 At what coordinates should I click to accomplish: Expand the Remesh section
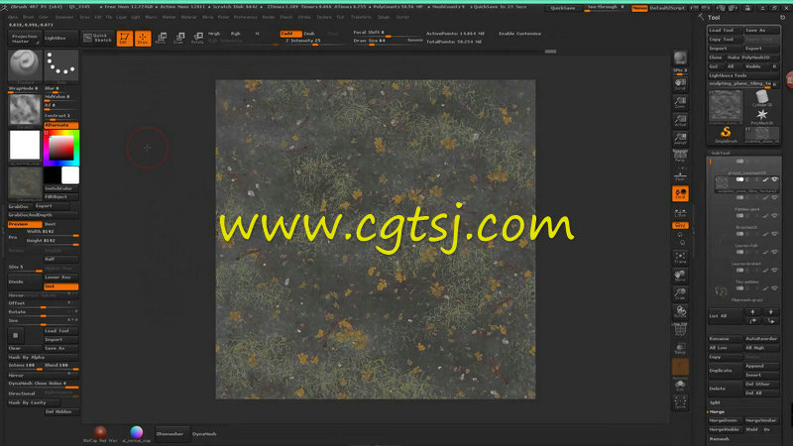coord(720,439)
